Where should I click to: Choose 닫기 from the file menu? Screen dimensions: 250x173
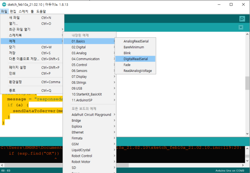tap(32, 47)
